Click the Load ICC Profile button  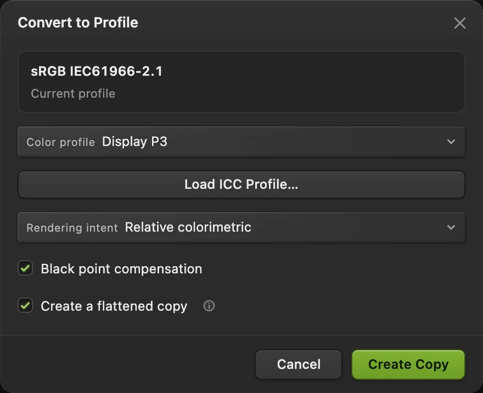[241, 184]
